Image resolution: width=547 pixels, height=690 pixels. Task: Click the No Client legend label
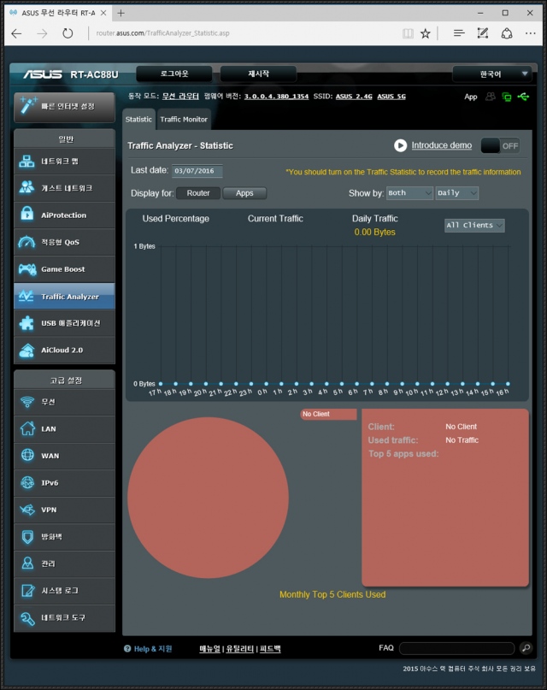(x=328, y=414)
